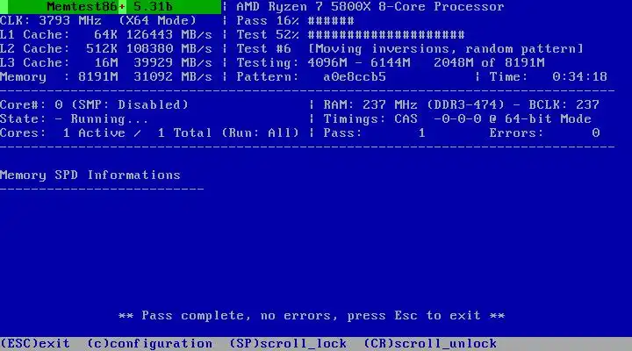The image size is (632, 351).
Task: Click the Time 0:34:18 elapsed readout
Action: (x=548, y=76)
